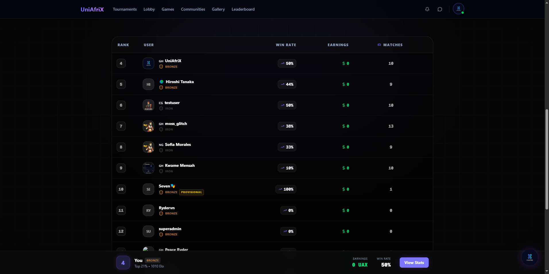Click the scrollbar down arrow
Viewport: 549px width, 274px height.
point(547,271)
